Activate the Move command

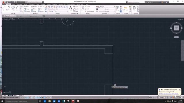(x=27, y=7)
